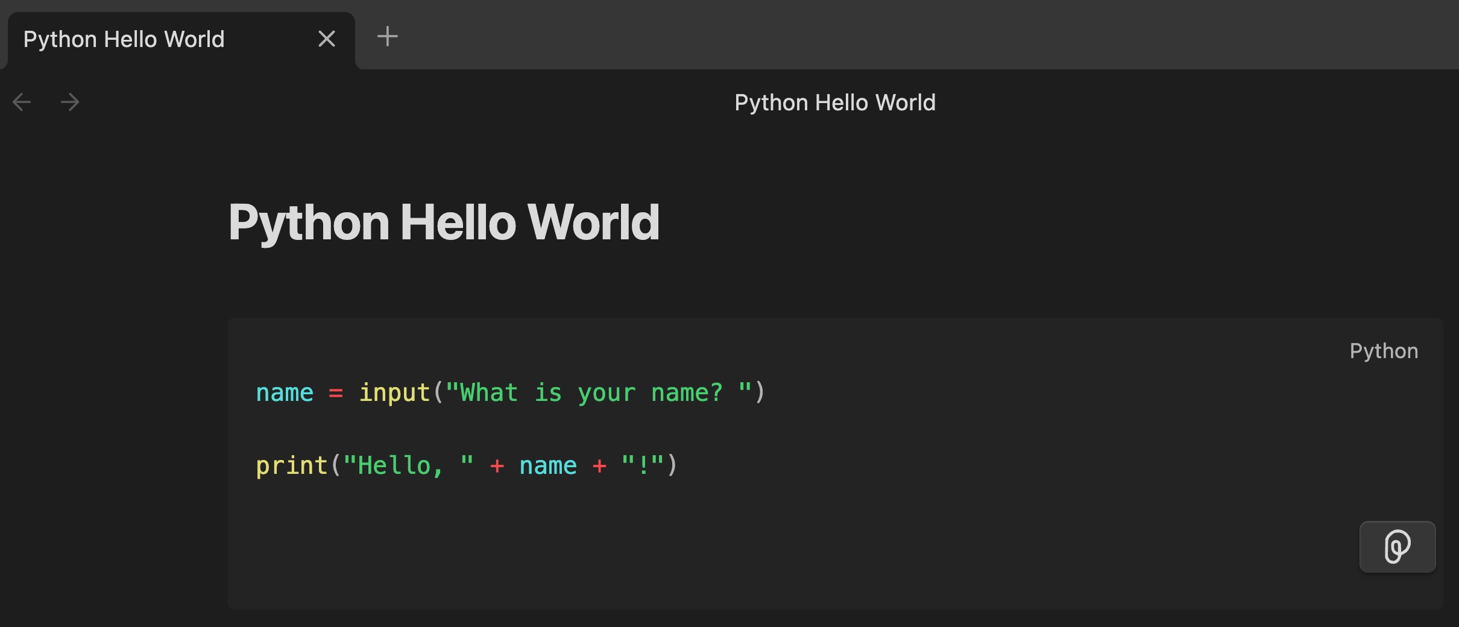Select the Python Hello World tab
This screenshot has height=627, width=1459.
123,39
